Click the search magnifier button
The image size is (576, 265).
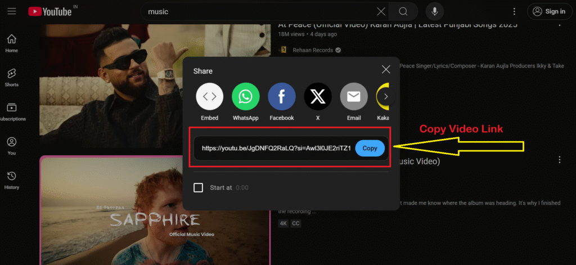[403, 12]
